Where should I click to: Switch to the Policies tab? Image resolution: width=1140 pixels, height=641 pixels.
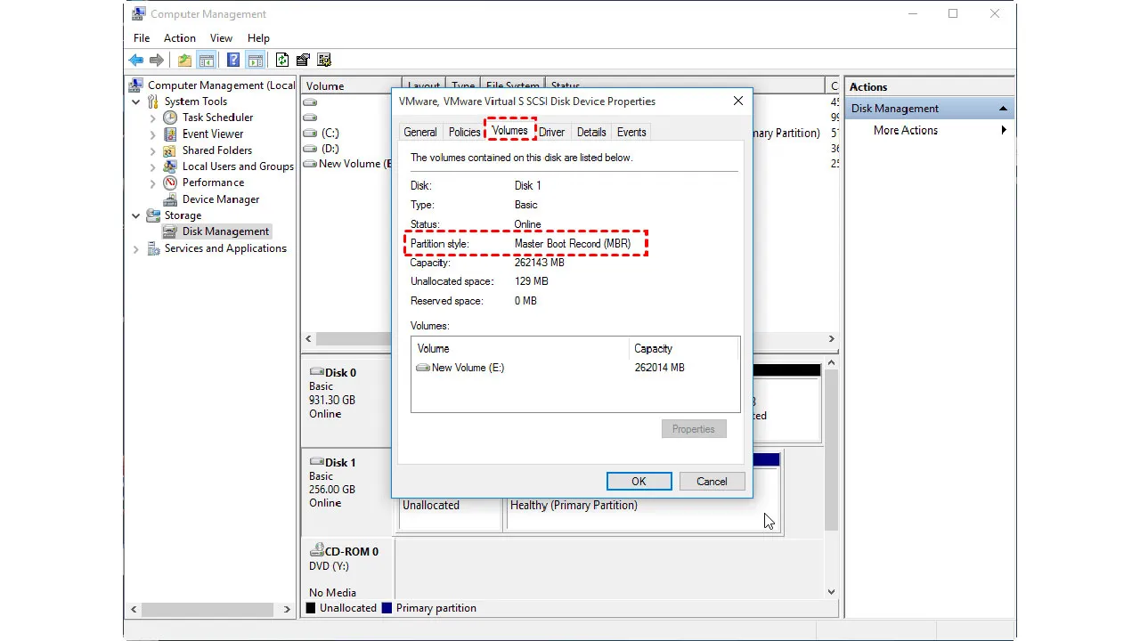coord(464,131)
